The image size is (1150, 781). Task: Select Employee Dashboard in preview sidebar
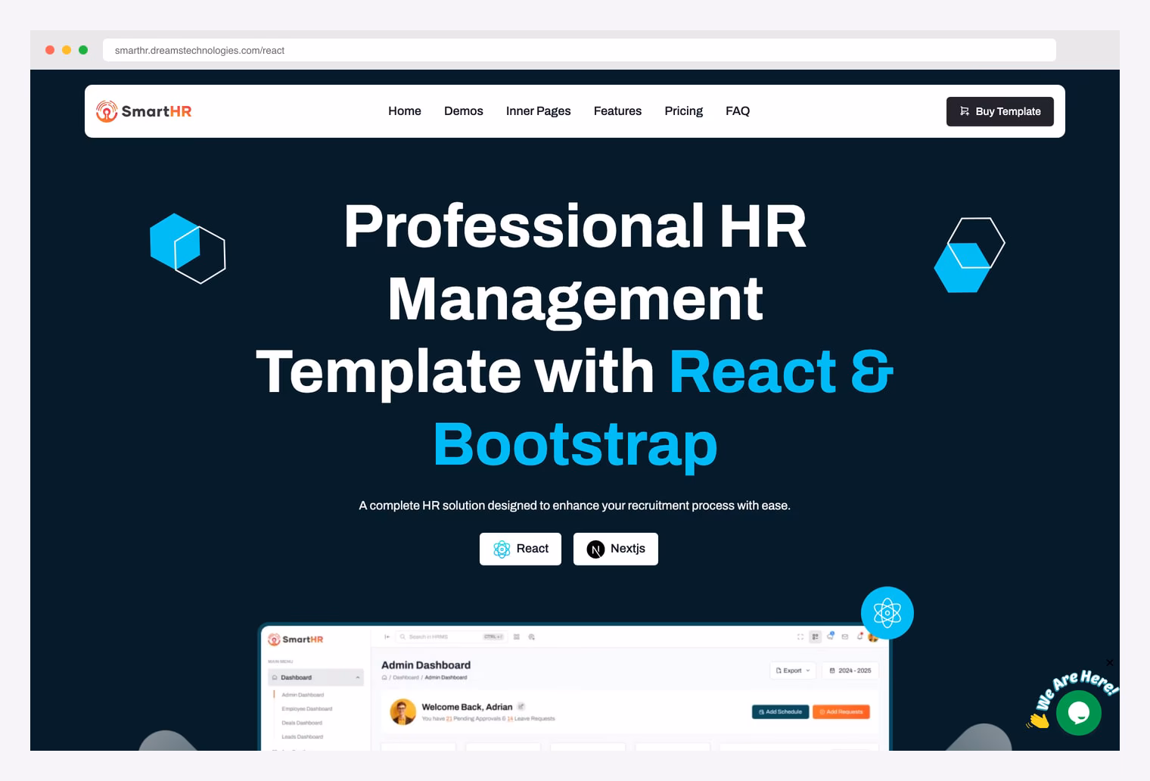pyautogui.click(x=307, y=709)
